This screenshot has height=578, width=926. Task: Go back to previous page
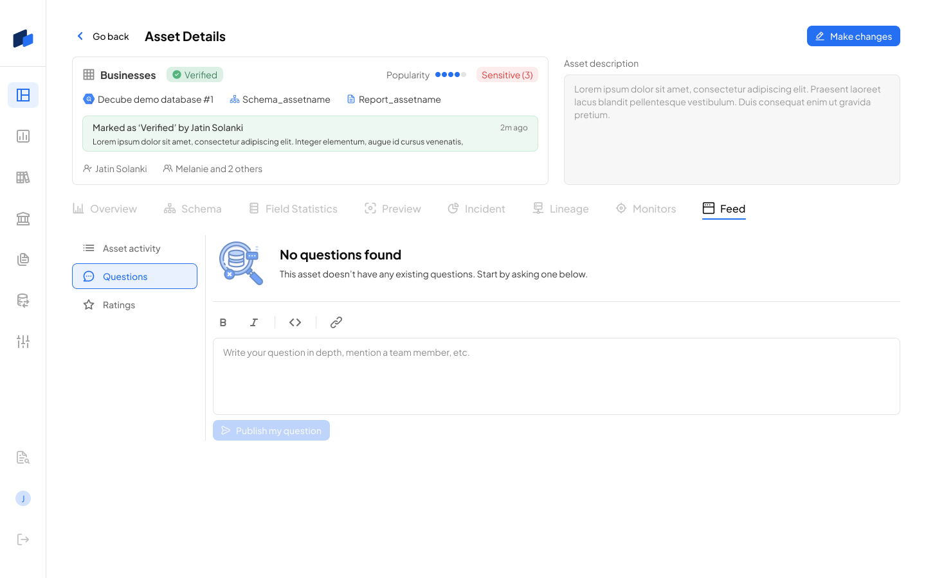(103, 37)
